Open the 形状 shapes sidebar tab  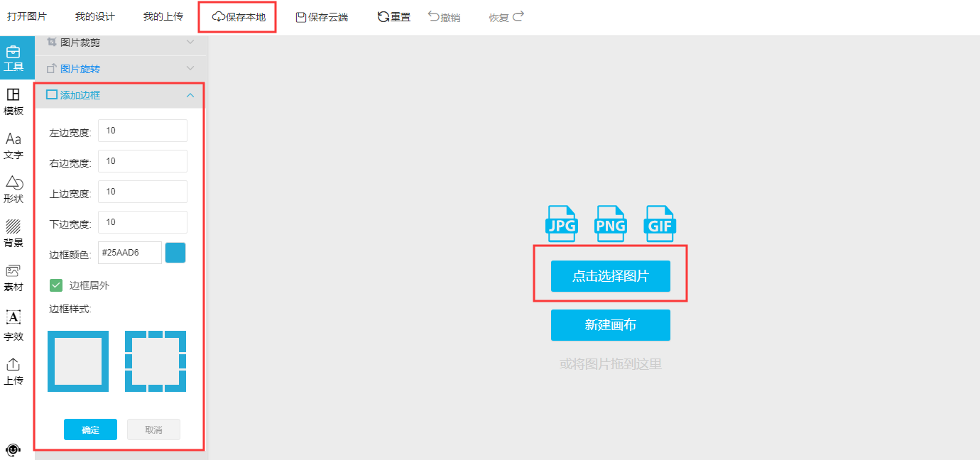coord(13,190)
